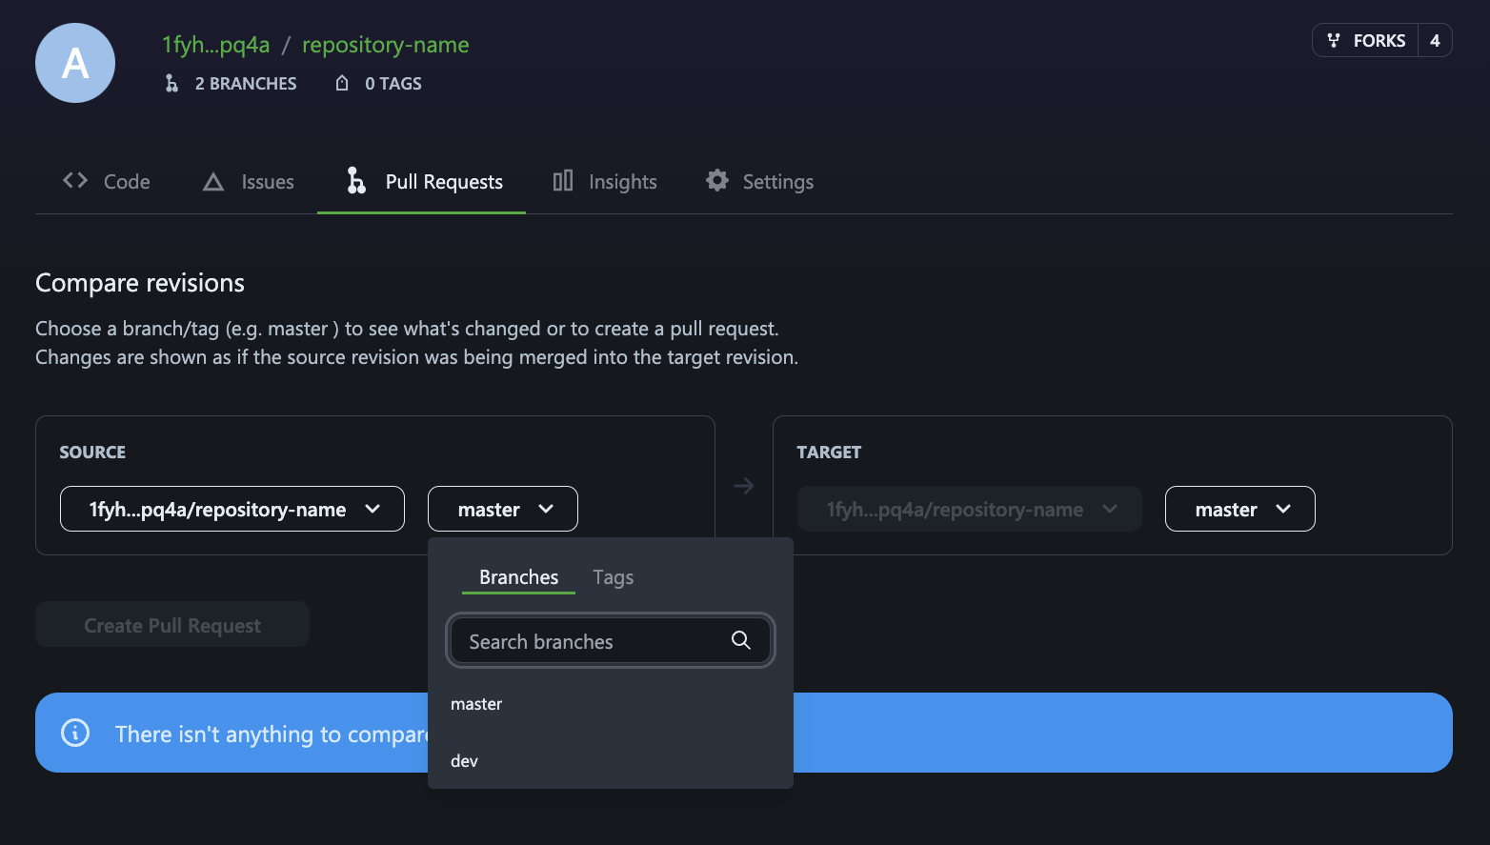Viewport: 1490px width, 845px height.
Task: Click the Settings gear icon
Action: tap(717, 180)
